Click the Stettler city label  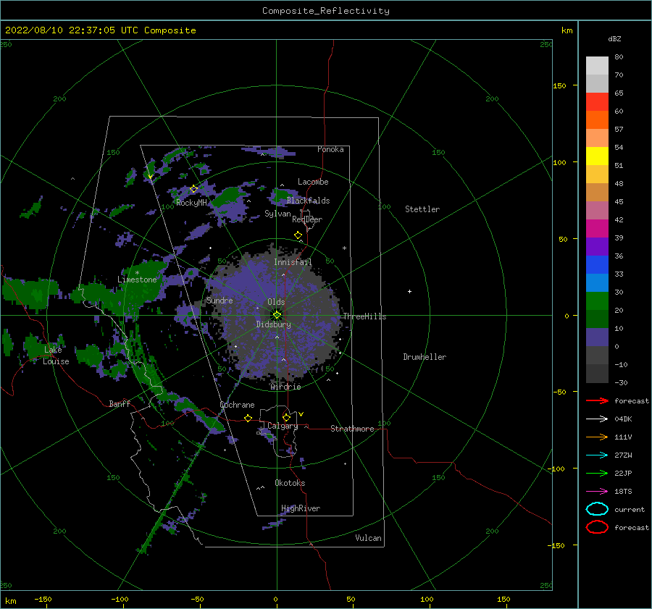[x=422, y=209]
